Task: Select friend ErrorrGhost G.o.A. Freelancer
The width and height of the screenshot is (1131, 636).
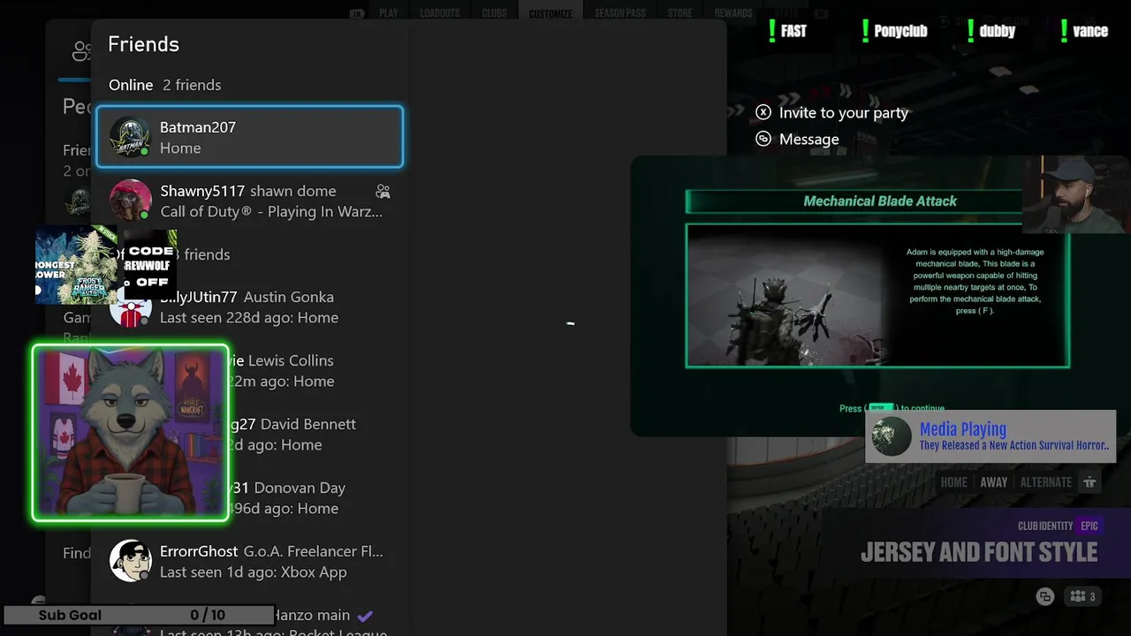Action: 249,561
